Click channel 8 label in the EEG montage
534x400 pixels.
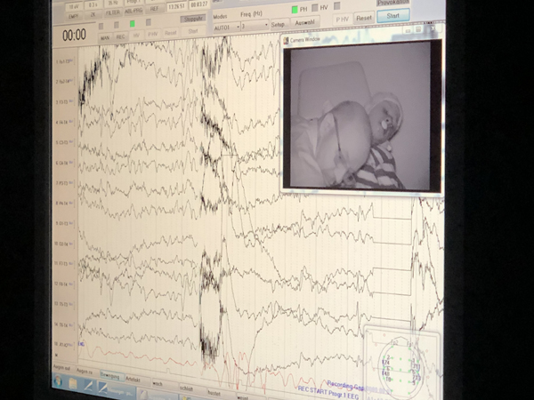click(x=65, y=203)
